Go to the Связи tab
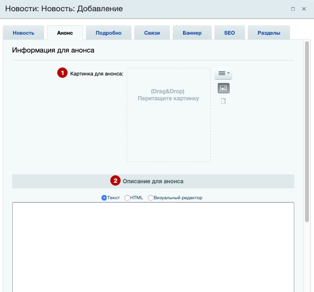 coord(152,33)
